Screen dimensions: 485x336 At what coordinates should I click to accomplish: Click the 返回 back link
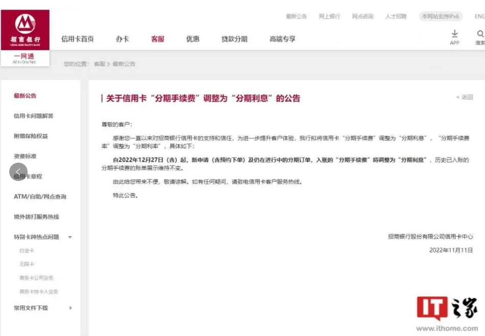pyautogui.click(x=465, y=97)
